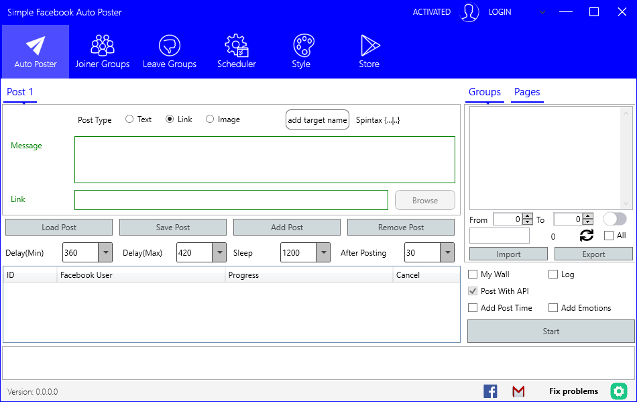Click the Save Post button
The image size is (637, 402).
173,228
